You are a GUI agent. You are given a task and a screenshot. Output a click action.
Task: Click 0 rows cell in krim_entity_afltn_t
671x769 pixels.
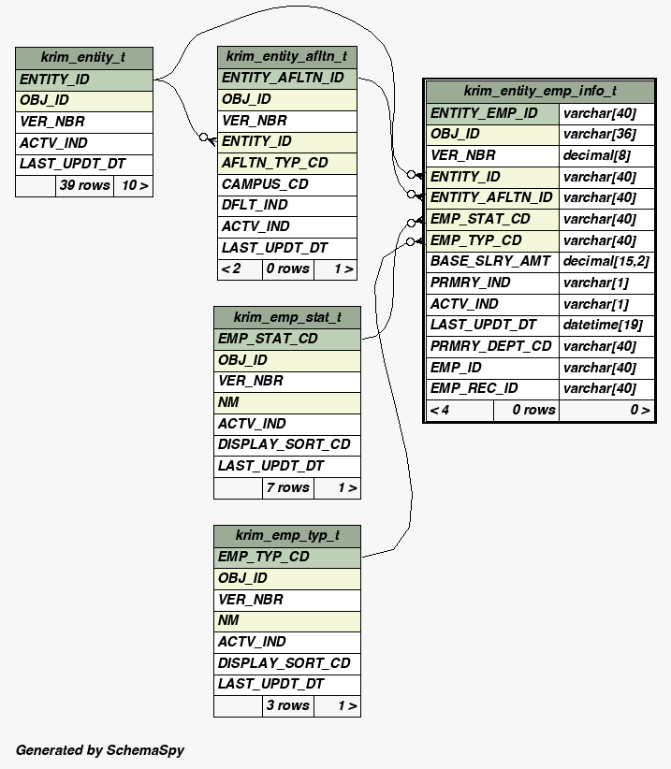pos(288,269)
